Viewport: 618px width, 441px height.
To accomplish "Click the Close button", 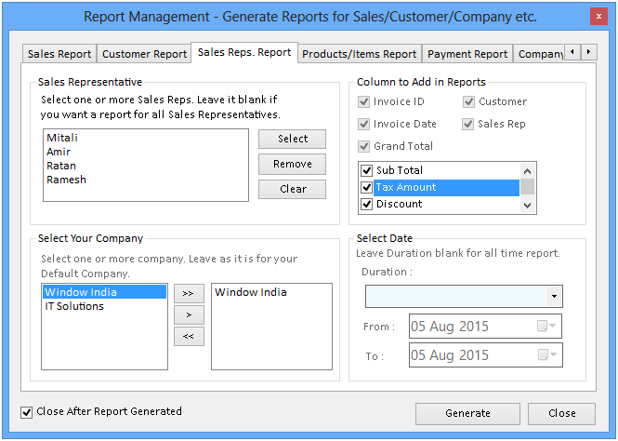I will 561,413.
